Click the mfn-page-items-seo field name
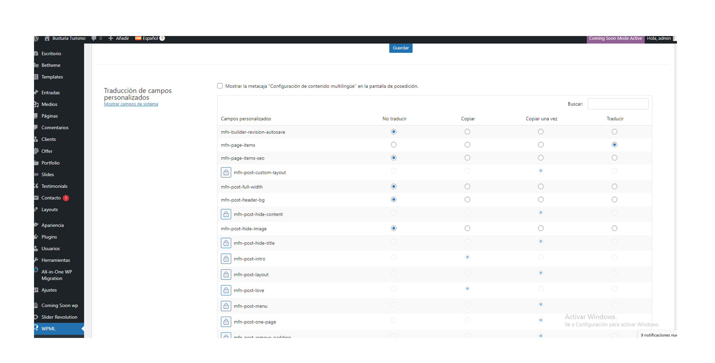The width and height of the screenshot is (715, 363). [x=242, y=158]
